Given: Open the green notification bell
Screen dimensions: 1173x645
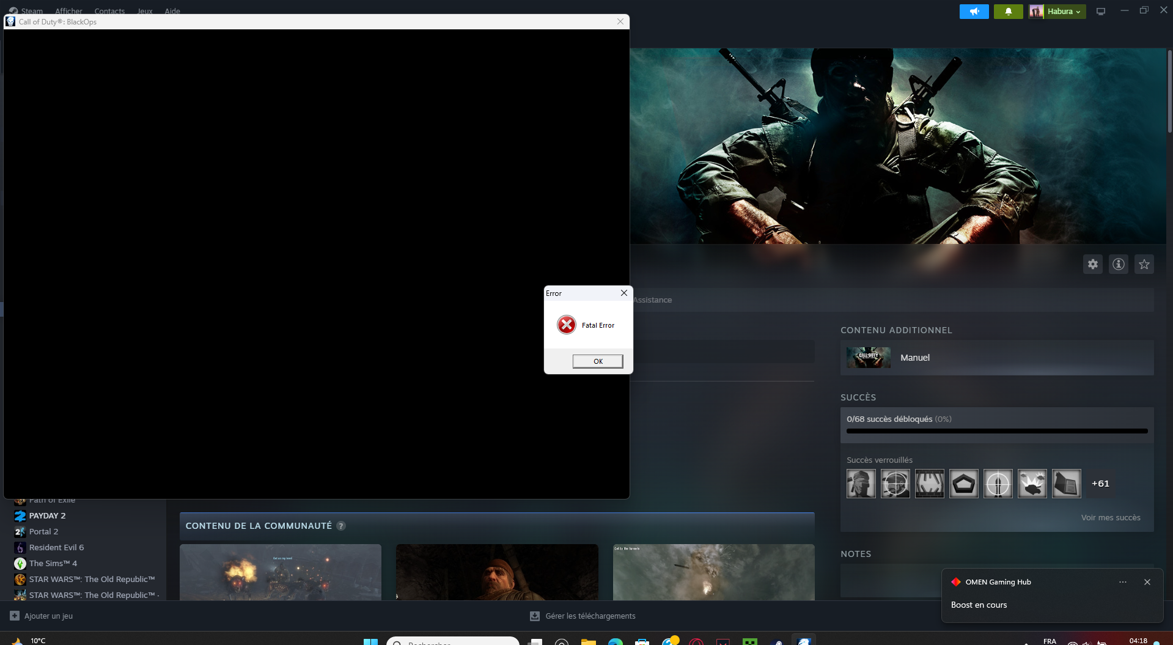Looking at the screenshot, I should pos(1009,12).
